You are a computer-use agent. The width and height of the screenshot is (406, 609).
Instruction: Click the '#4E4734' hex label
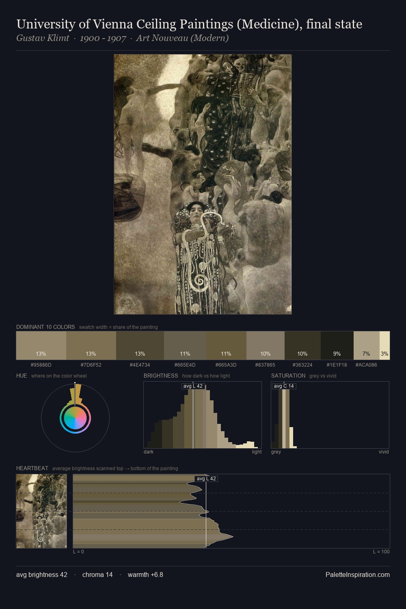pyautogui.click(x=140, y=365)
